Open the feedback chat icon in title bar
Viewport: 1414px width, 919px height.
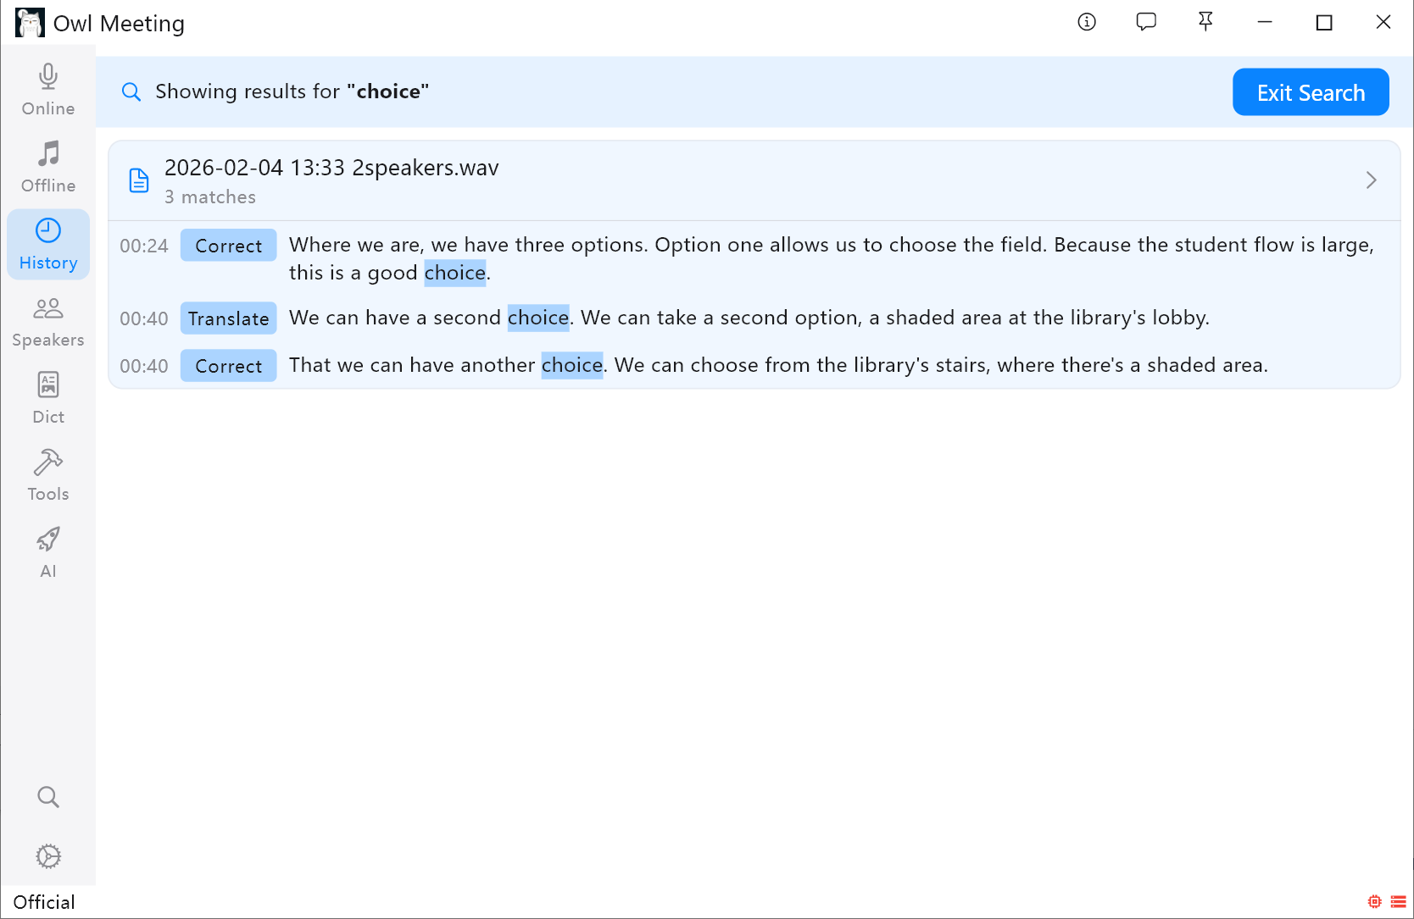click(1145, 22)
